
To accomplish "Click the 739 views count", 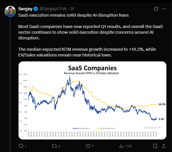I will [128, 146].
